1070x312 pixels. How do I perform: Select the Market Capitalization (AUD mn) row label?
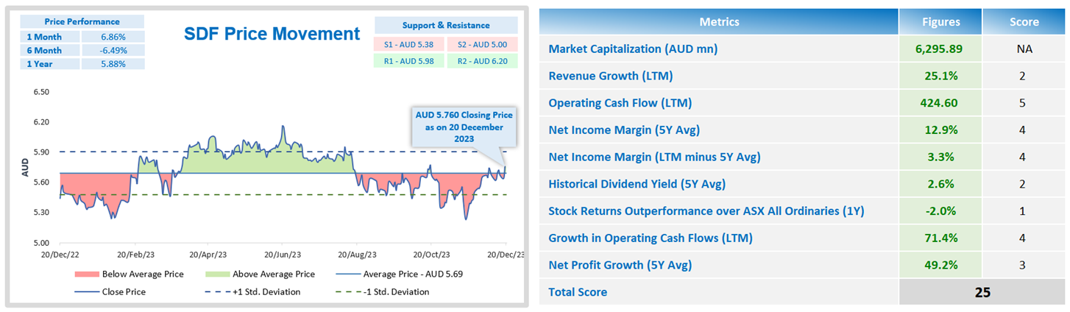click(633, 49)
